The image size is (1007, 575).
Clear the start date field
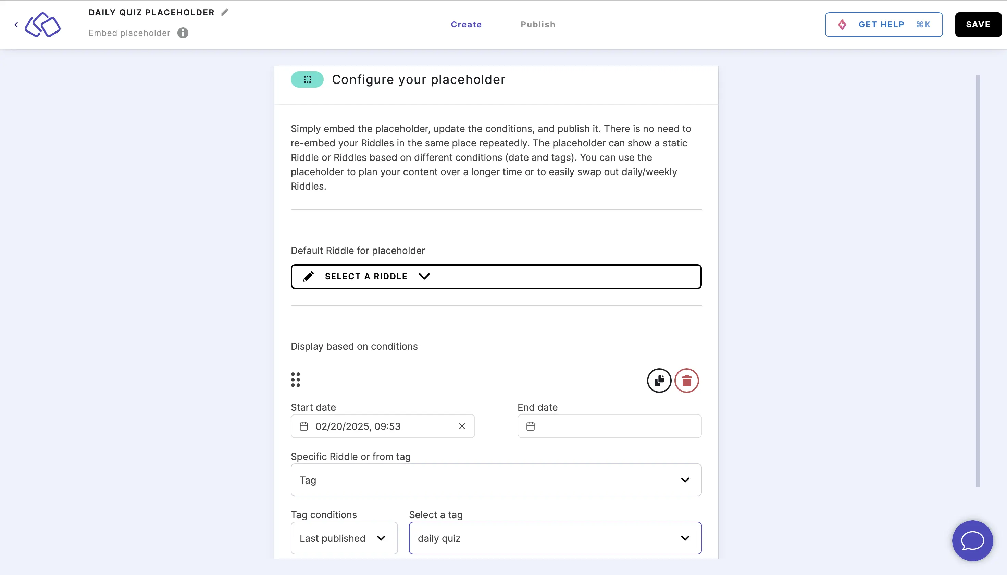pyautogui.click(x=463, y=426)
